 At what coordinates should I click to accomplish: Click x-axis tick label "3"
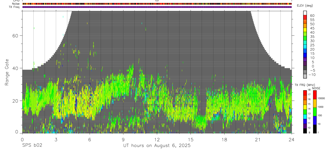(56, 140)
